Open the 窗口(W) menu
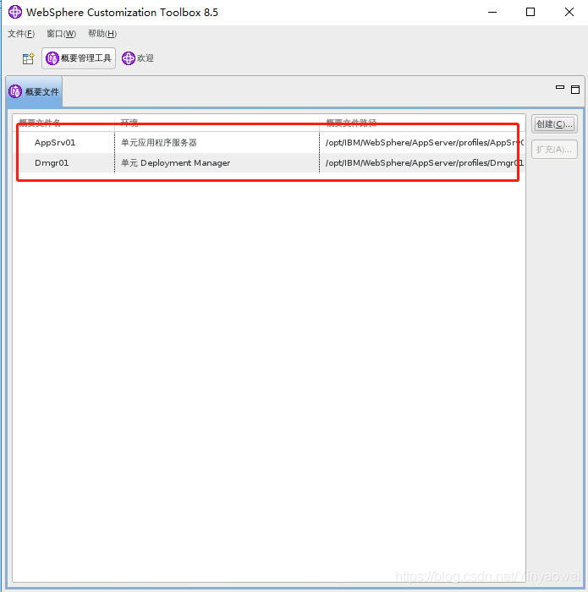Viewport: 588px width, 592px height. [x=61, y=34]
